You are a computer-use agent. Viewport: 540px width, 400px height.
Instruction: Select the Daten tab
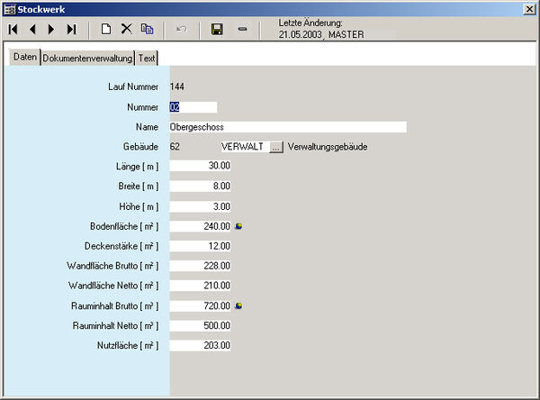click(25, 58)
